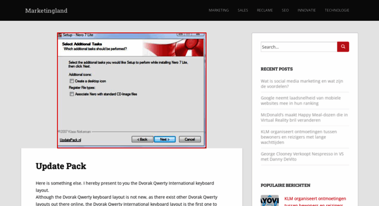Click the Update Pack article title
Screen dimensions: 379x206
61,166
